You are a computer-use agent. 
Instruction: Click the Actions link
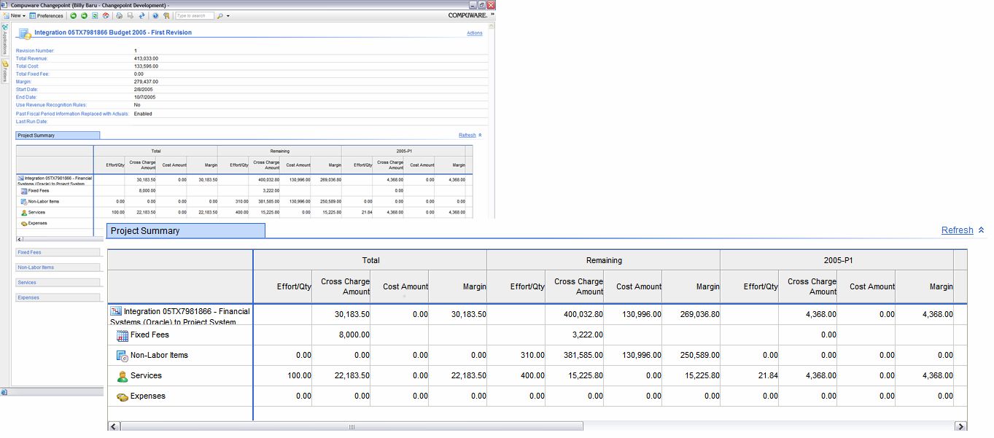click(x=474, y=34)
